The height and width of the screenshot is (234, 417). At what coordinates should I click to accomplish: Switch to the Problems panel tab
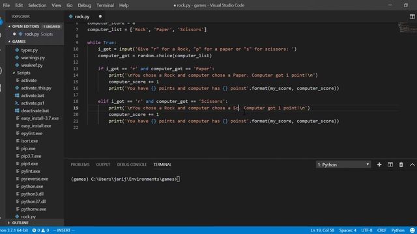[80, 164]
